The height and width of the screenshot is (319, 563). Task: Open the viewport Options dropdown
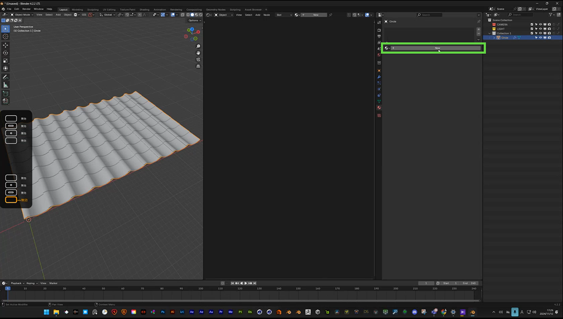coord(194,21)
